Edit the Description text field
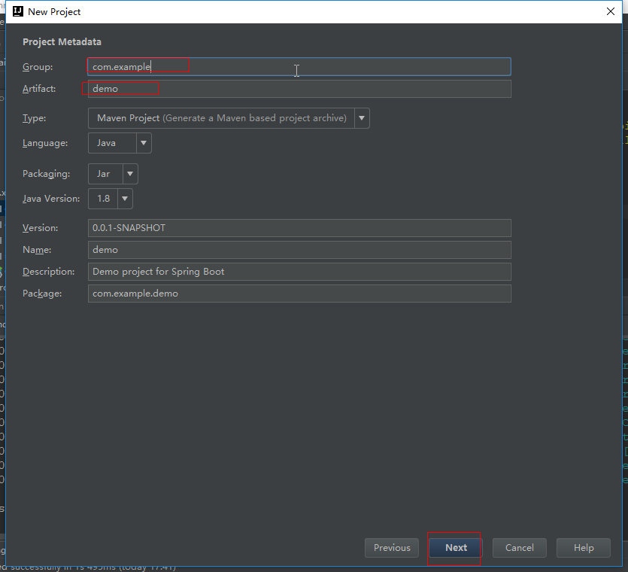This screenshot has height=572, width=628. 299,272
